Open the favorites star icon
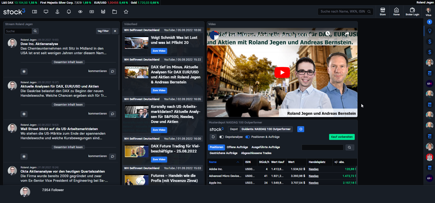Viewport: 435px width, 203px height. coord(126,12)
